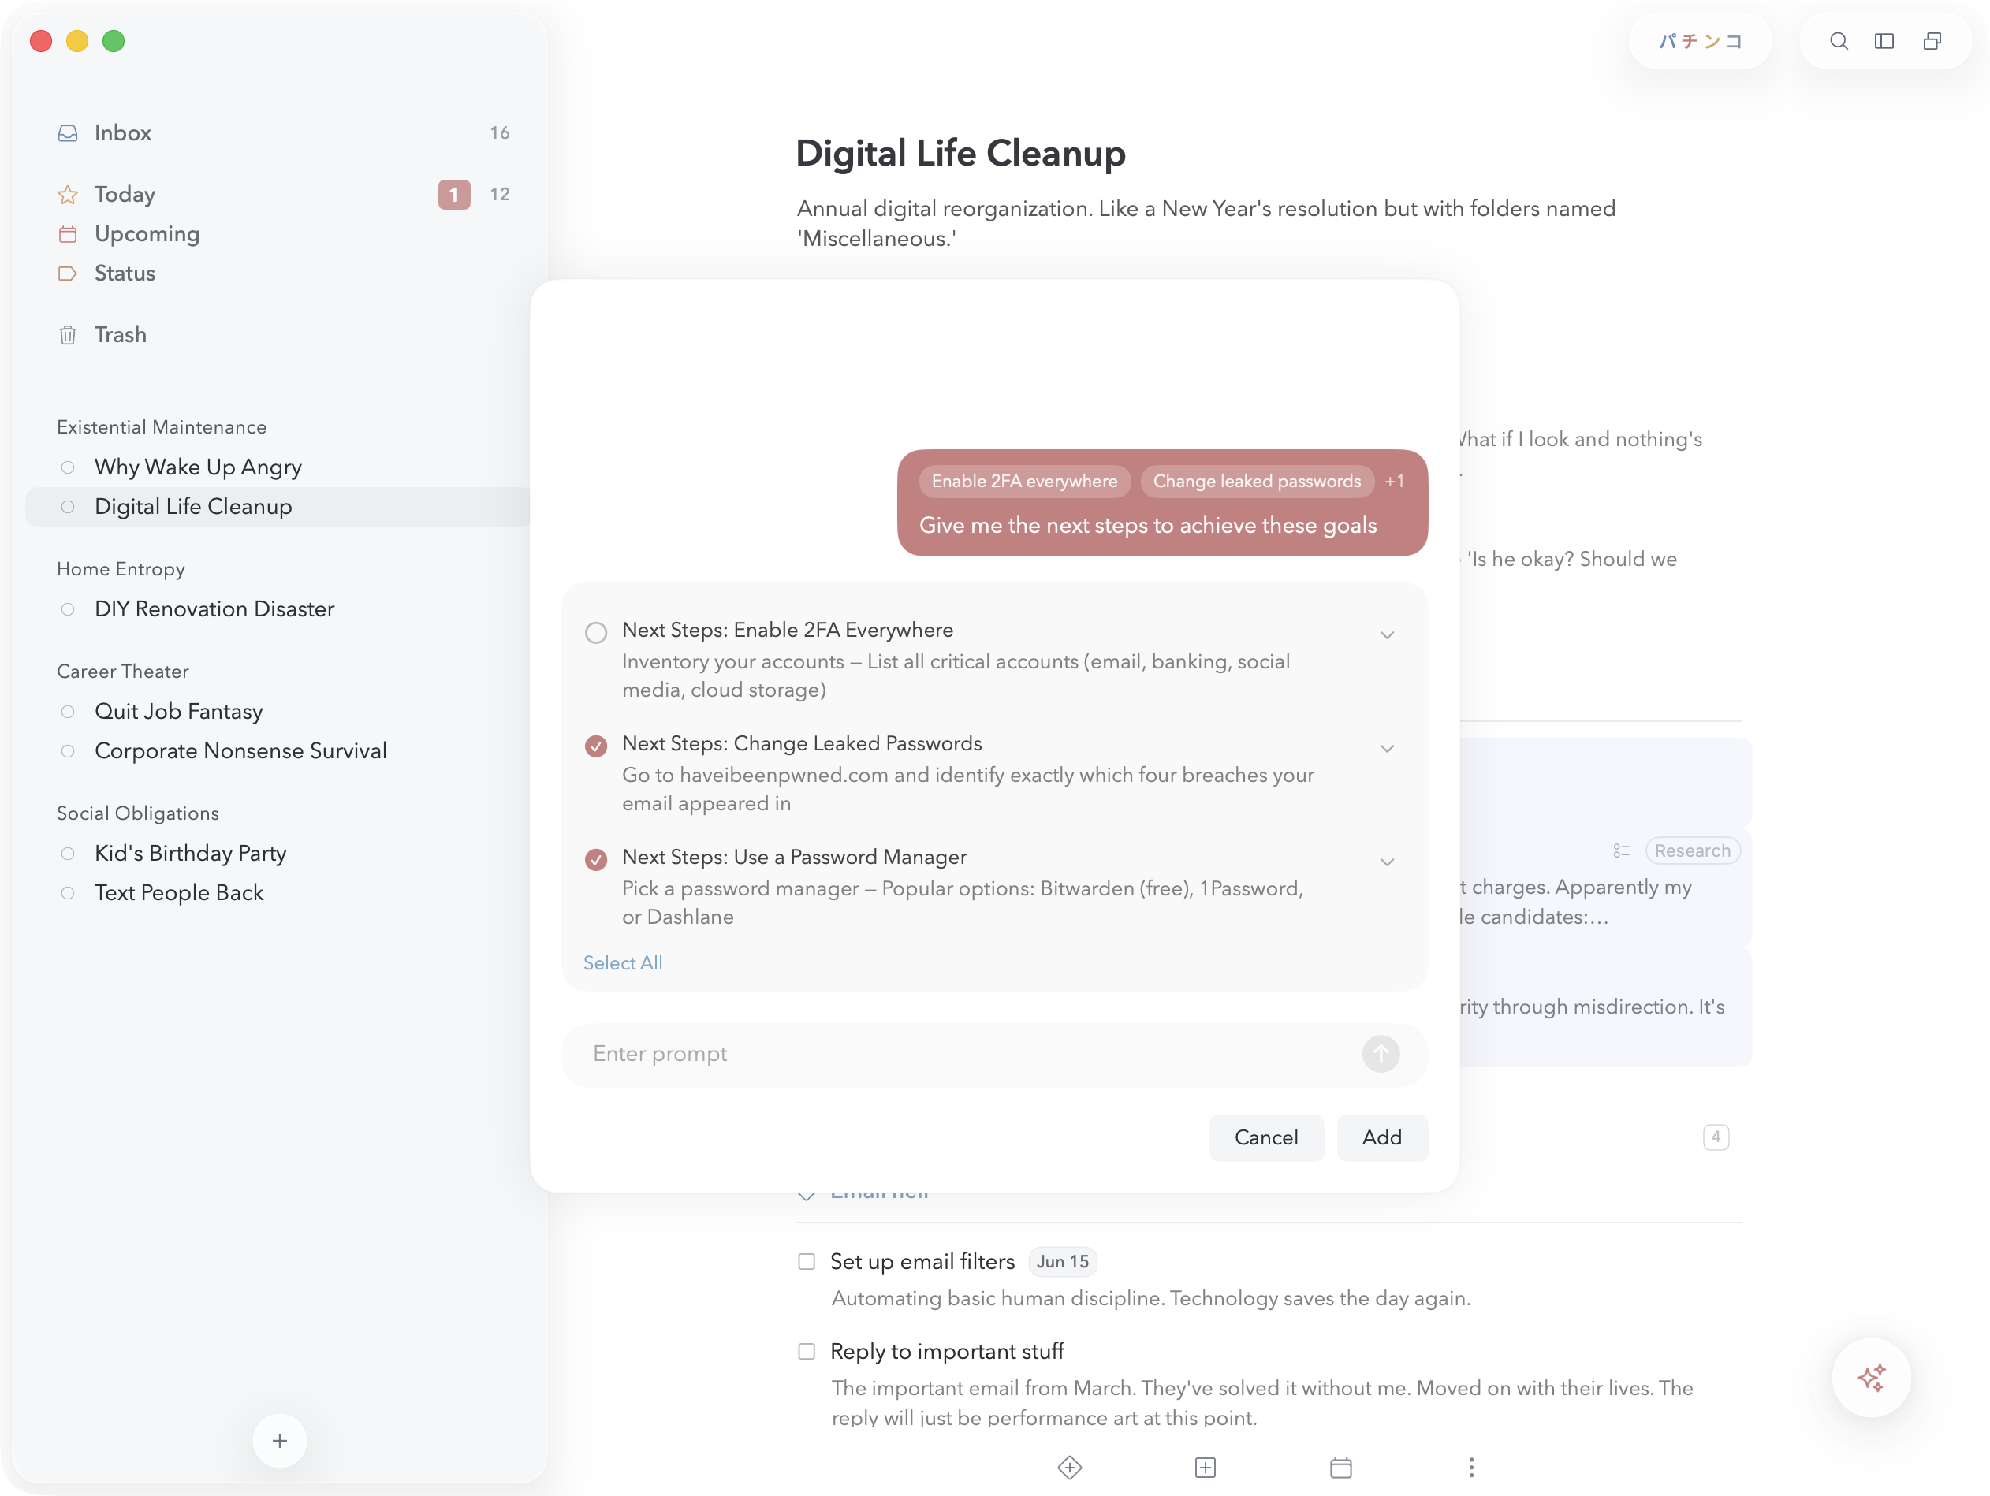
Task: Select Next Steps: Enable 2FA Everywhere
Action: click(x=595, y=632)
